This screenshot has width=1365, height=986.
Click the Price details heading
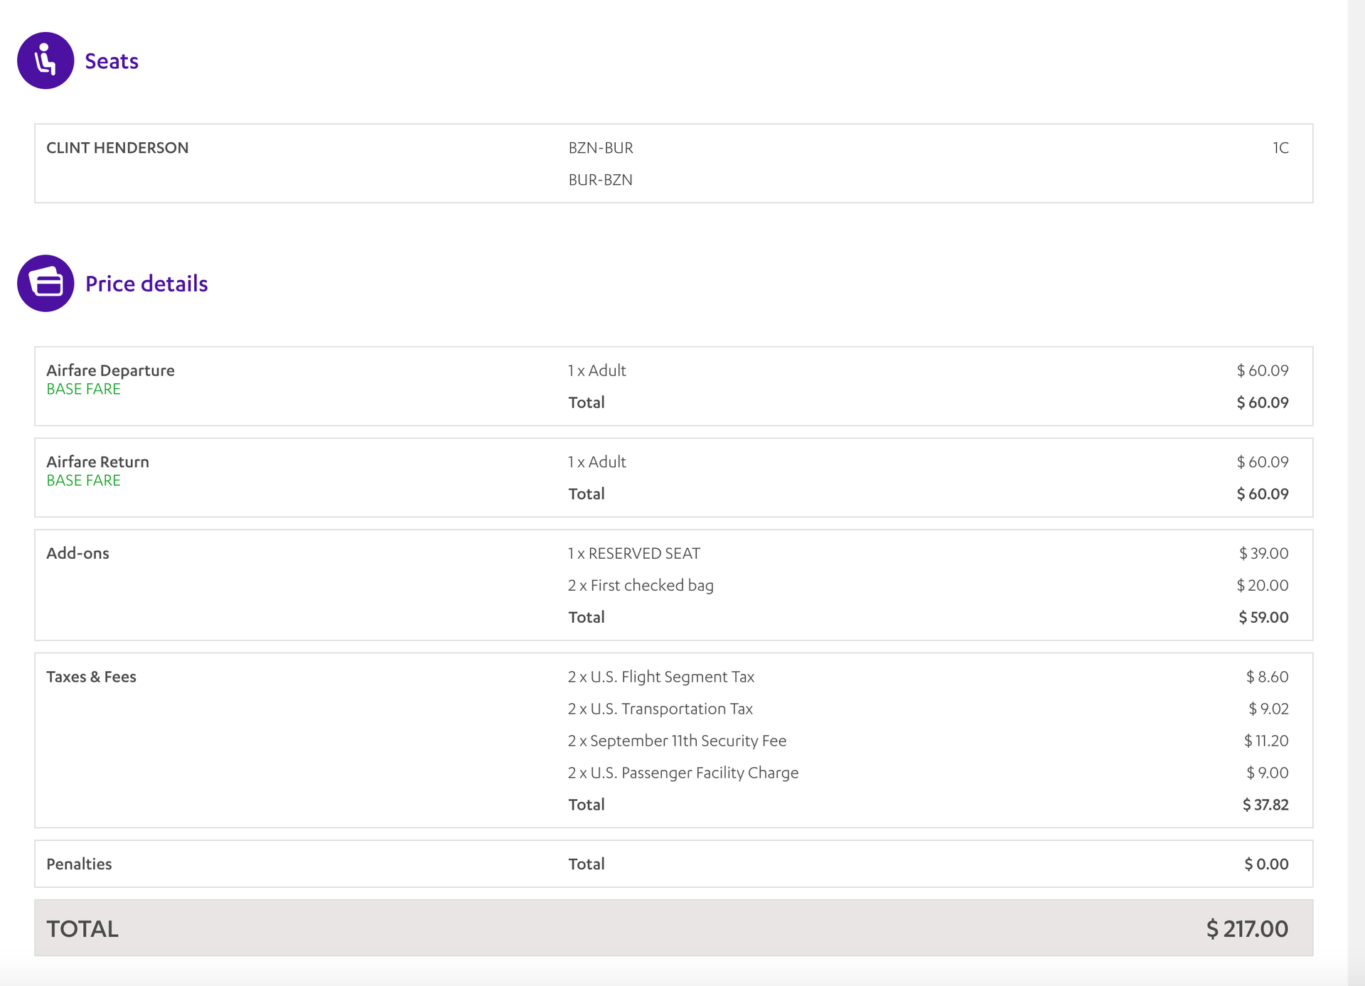[146, 284]
